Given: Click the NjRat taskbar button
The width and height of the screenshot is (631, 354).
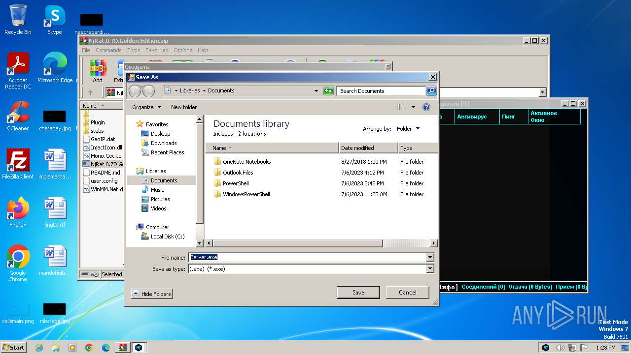Looking at the screenshot, I should [x=139, y=348].
